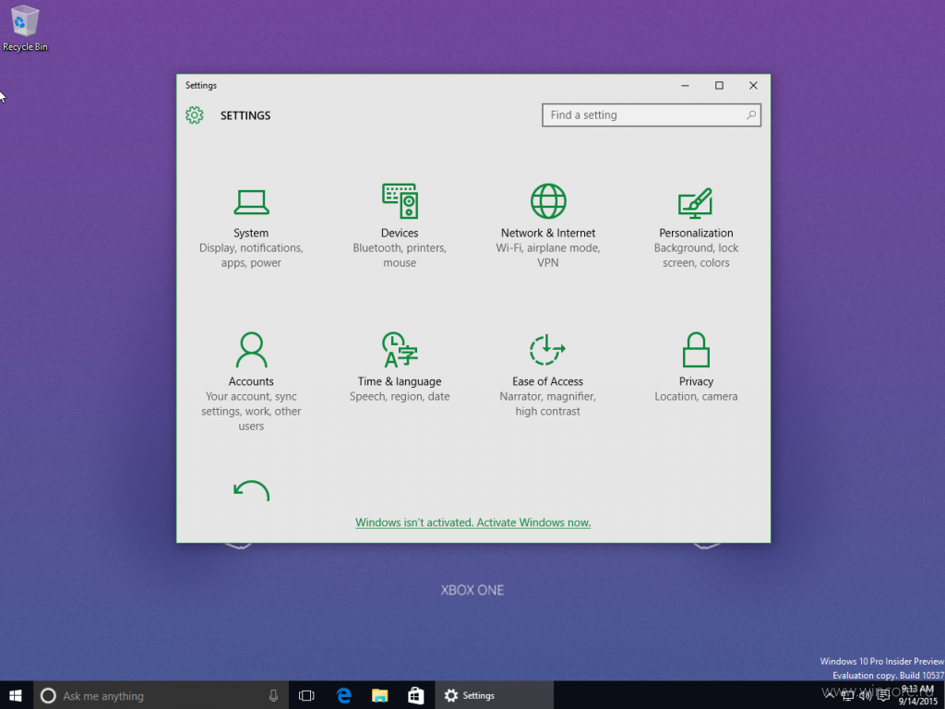This screenshot has width=945, height=709.
Task: Click 'Display, notifications, apps, power' description
Action: tap(251, 255)
